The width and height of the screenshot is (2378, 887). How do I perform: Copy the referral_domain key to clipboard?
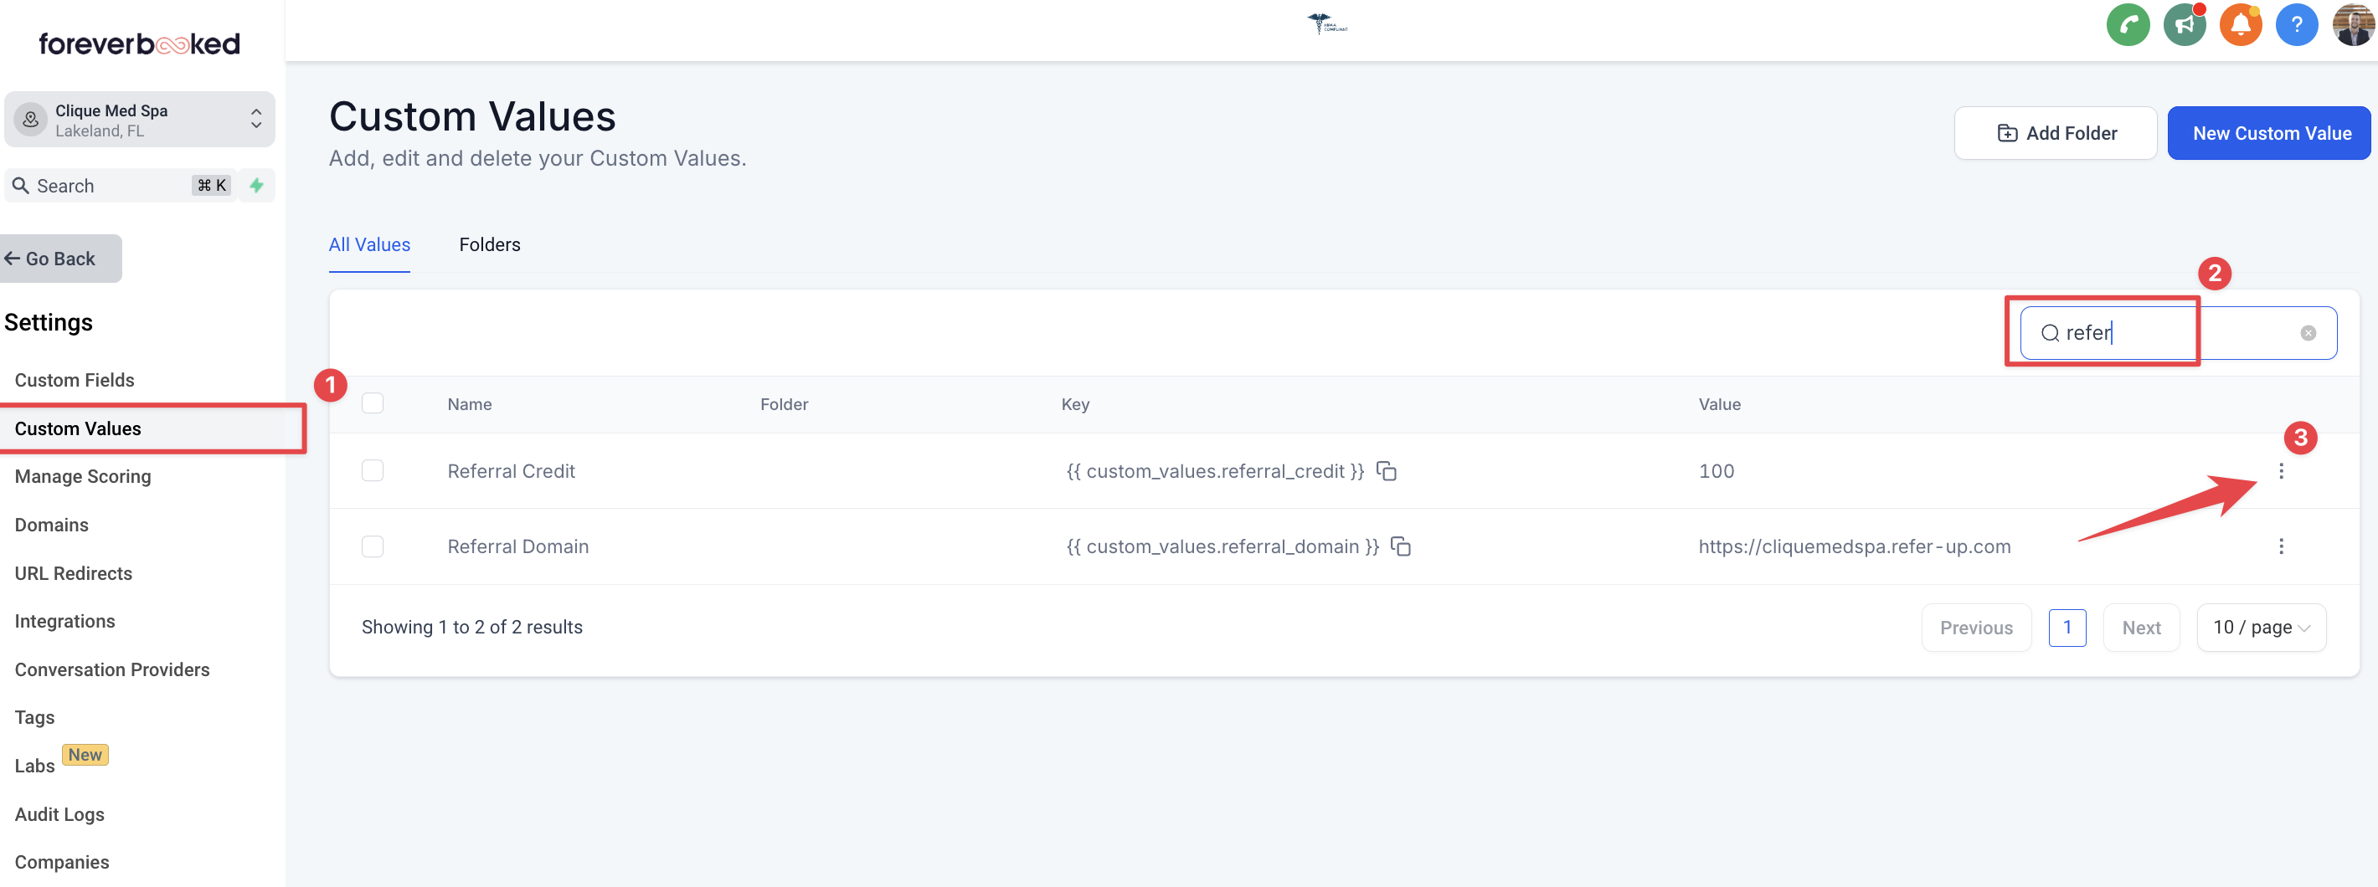pos(1400,546)
